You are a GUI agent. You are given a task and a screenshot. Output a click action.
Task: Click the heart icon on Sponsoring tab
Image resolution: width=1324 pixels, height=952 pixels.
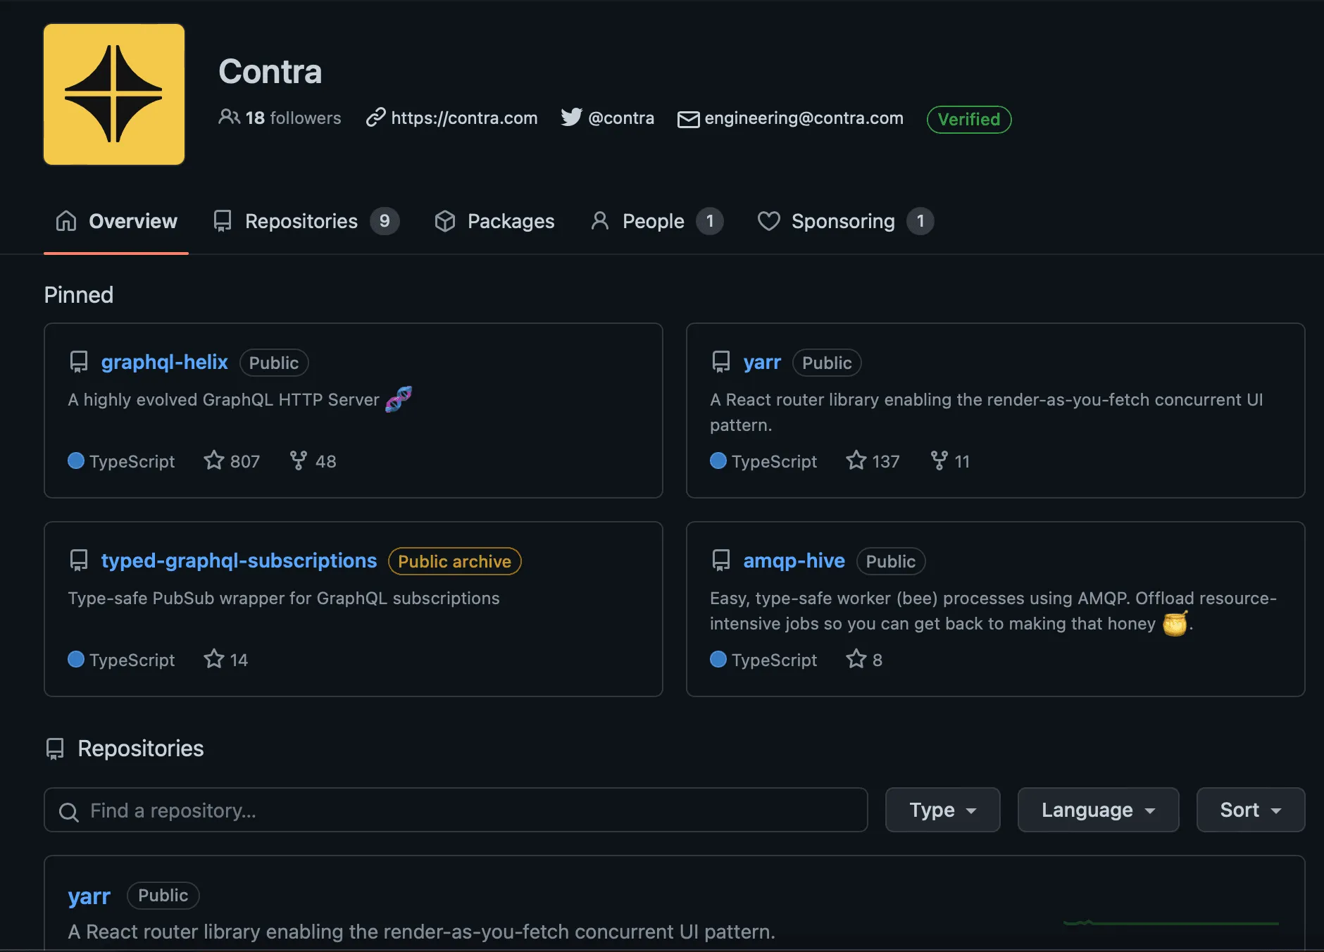click(769, 221)
